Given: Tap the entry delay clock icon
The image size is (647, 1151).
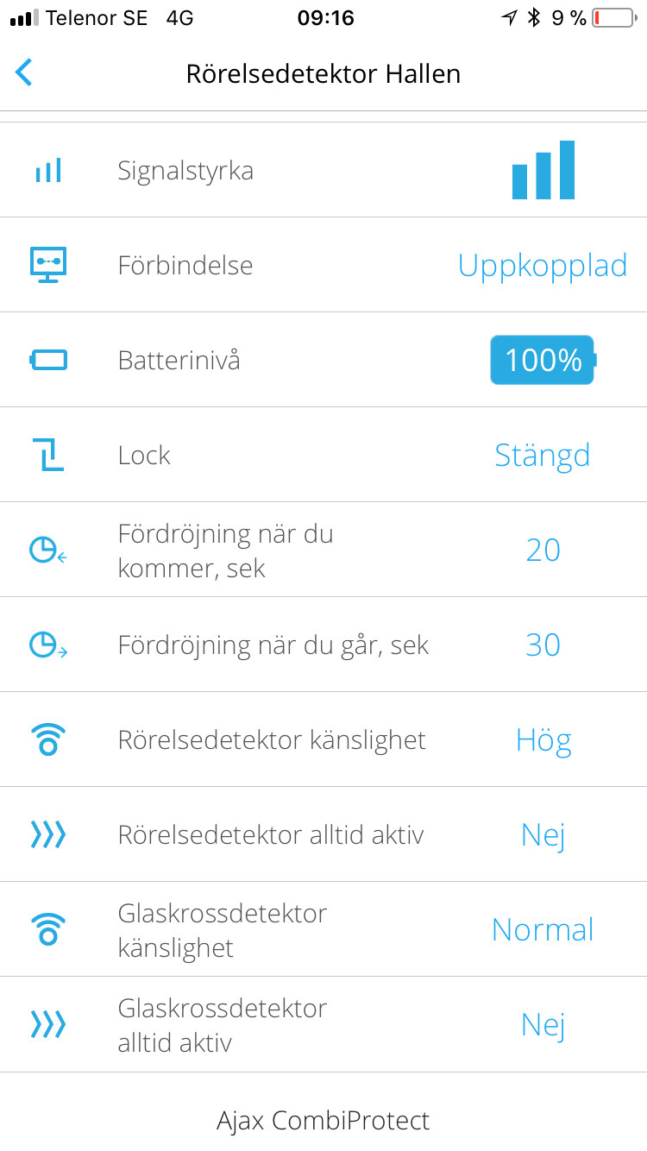Looking at the screenshot, I should [48, 550].
